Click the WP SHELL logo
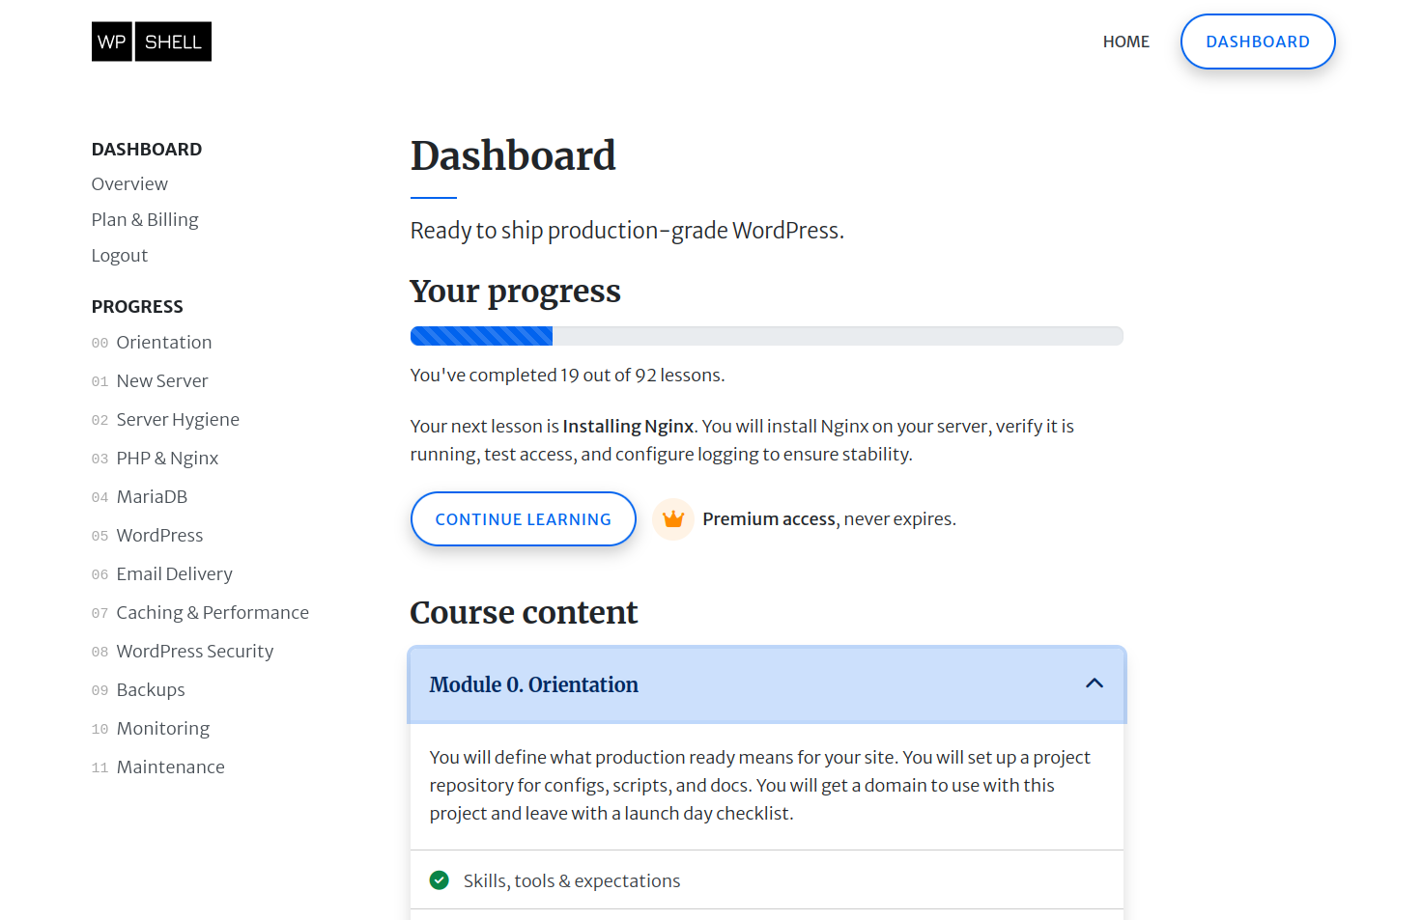The height and width of the screenshot is (920, 1422). 151,41
